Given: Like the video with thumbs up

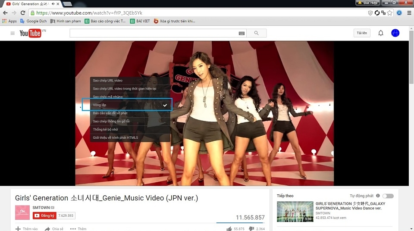Looking at the screenshot, I should [229, 228].
